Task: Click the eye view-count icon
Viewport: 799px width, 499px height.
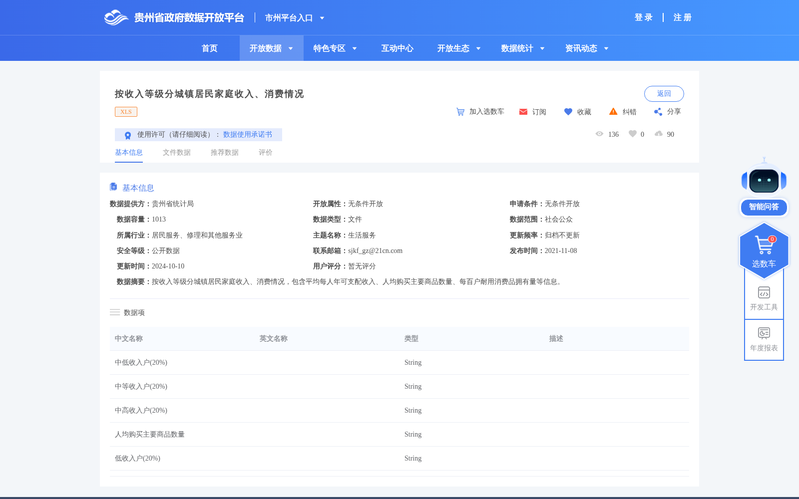Action: tap(599, 134)
